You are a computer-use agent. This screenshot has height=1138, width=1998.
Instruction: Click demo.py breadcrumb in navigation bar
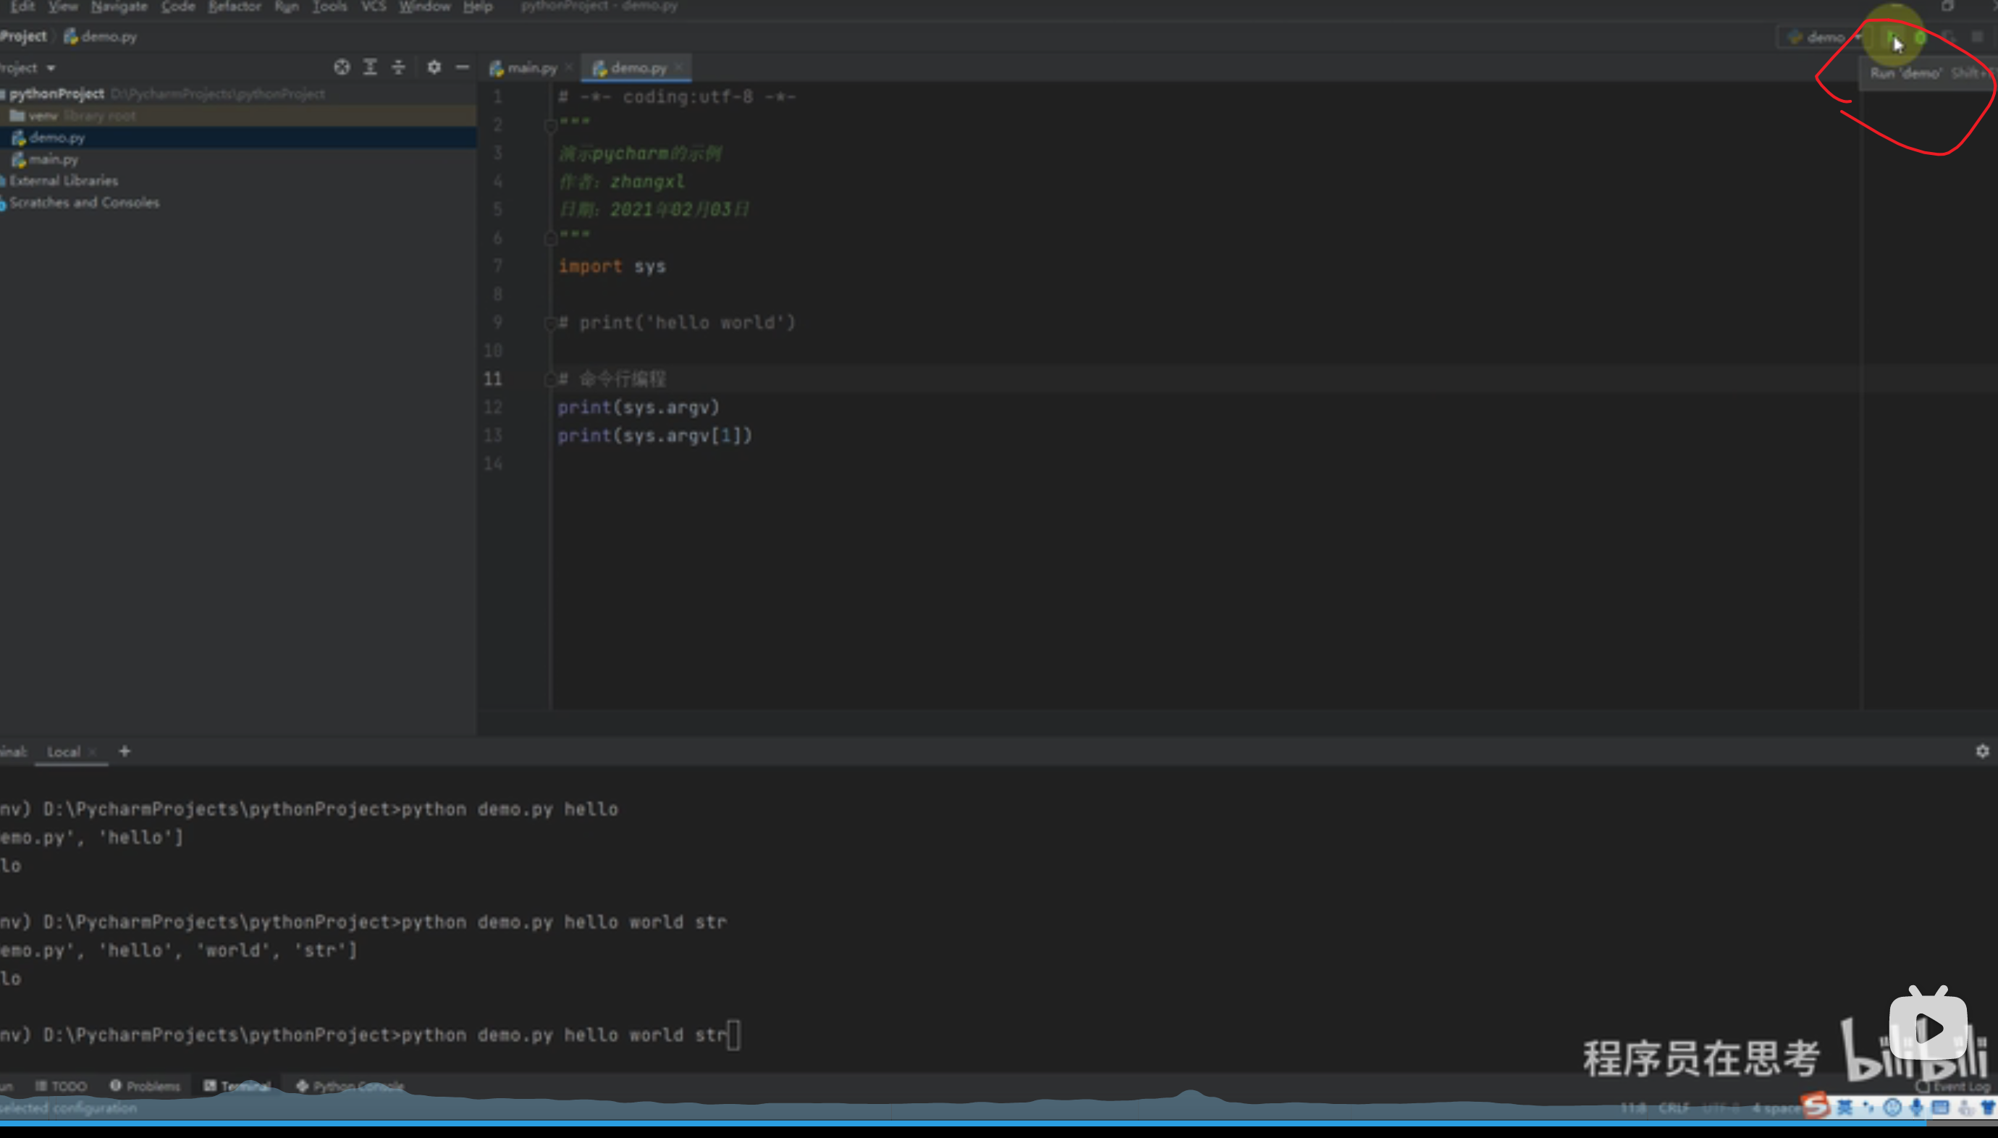tap(100, 37)
